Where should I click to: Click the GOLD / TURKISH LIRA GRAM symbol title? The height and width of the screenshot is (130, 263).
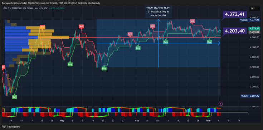pos(18,8)
